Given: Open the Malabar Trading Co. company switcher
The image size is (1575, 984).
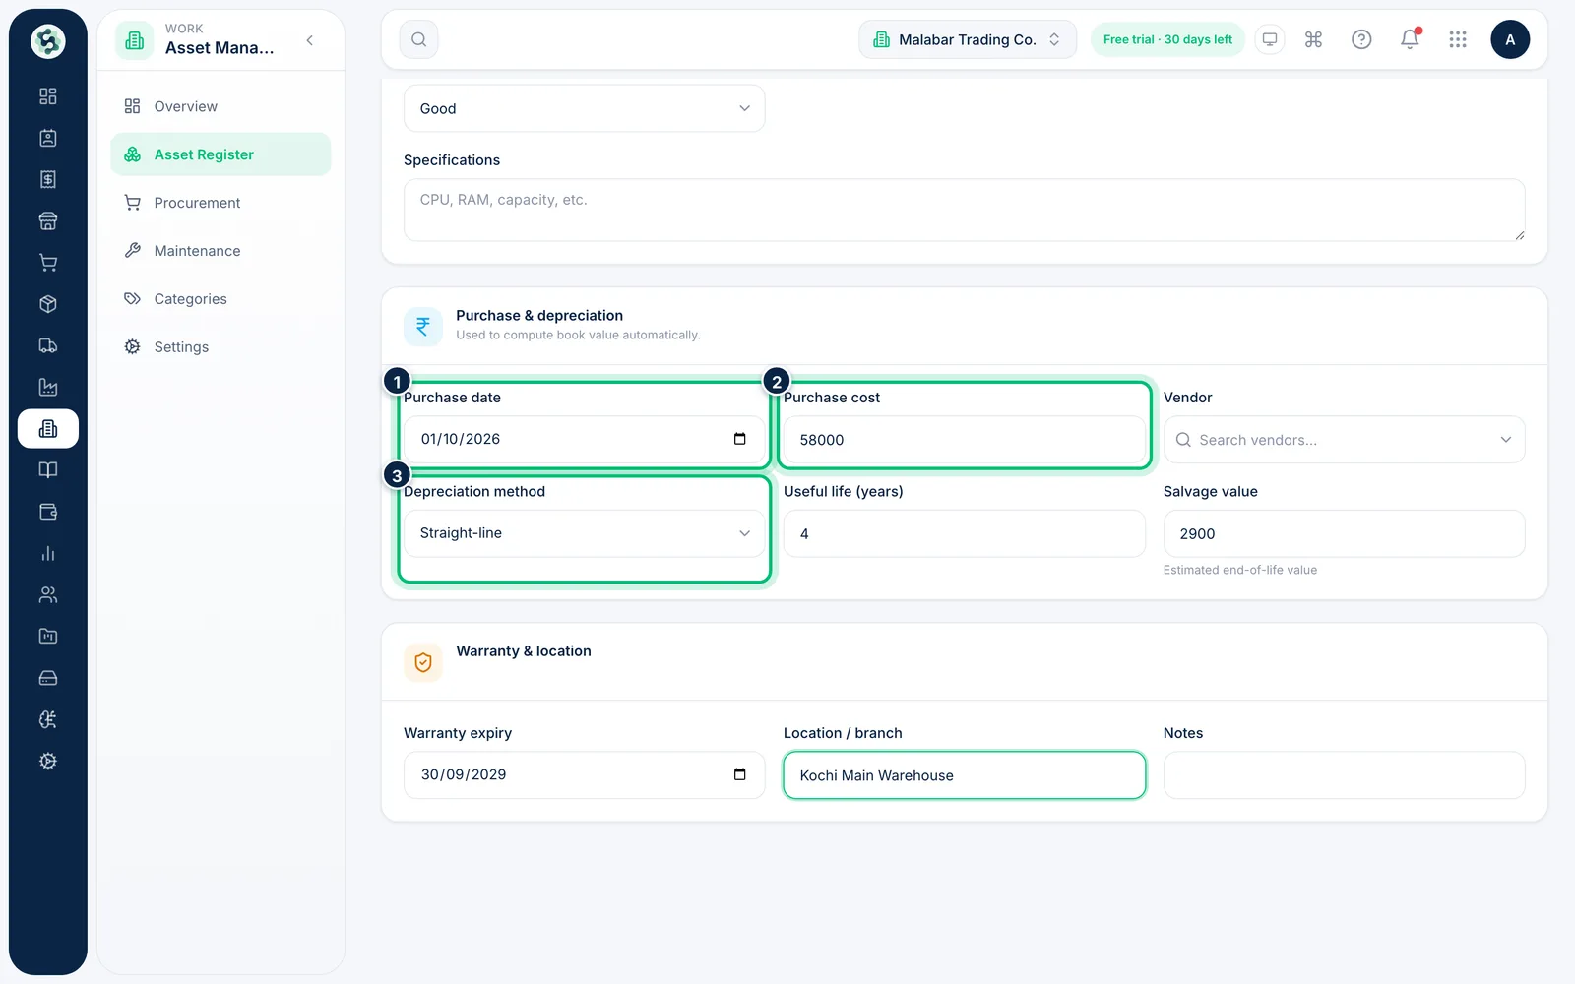Looking at the screenshot, I should (968, 39).
